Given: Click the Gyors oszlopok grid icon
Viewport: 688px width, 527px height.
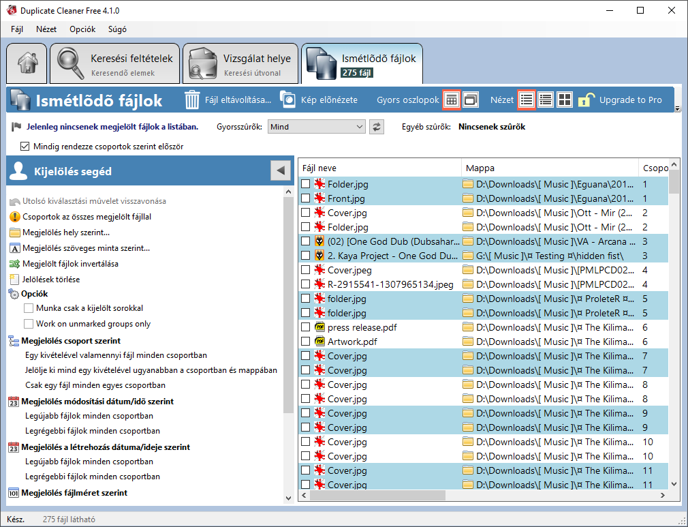Looking at the screenshot, I should [452, 99].
